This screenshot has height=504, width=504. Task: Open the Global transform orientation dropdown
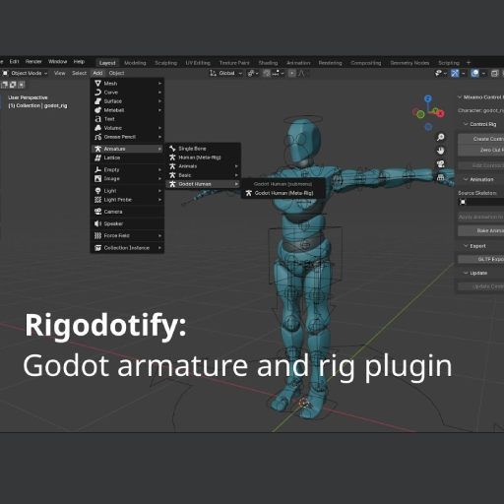[226, 73]
